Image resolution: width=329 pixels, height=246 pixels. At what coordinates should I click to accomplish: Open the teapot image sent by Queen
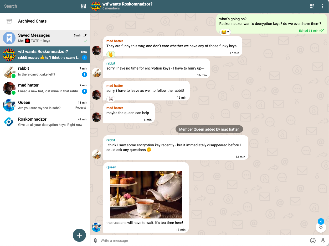click(146, 195)
